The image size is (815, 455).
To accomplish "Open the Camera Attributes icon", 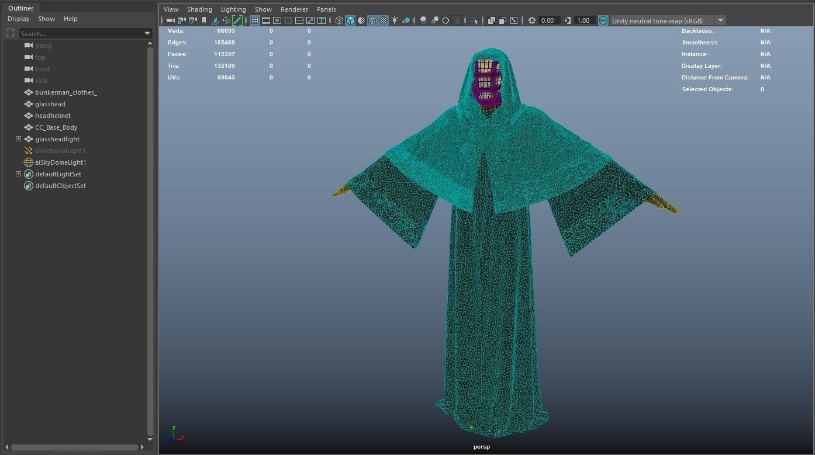I will [x=192, y=20].
